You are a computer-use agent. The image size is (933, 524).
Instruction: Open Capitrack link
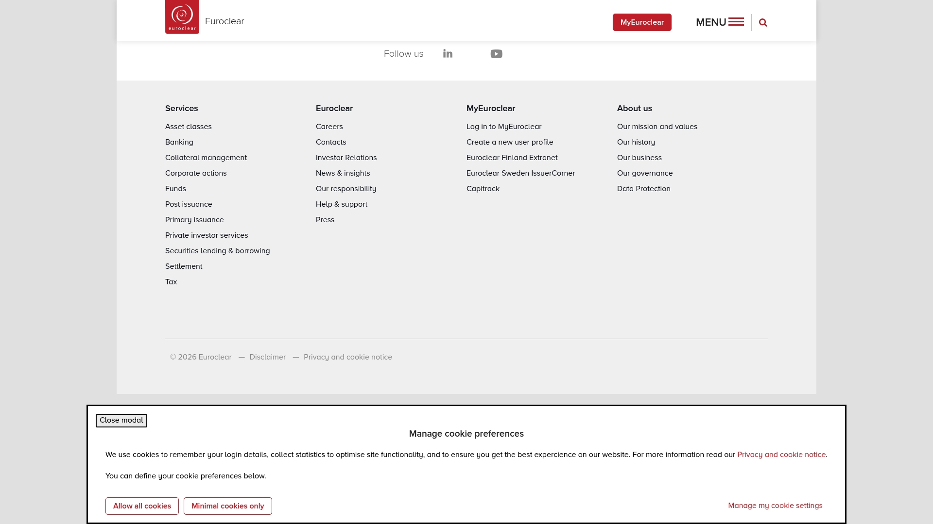(483, 189)
